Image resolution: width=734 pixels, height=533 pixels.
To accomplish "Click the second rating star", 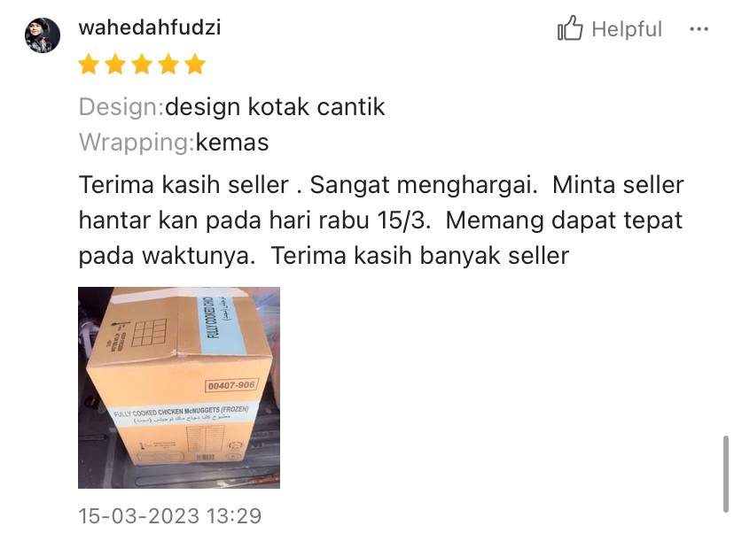I will pos(115,64).
